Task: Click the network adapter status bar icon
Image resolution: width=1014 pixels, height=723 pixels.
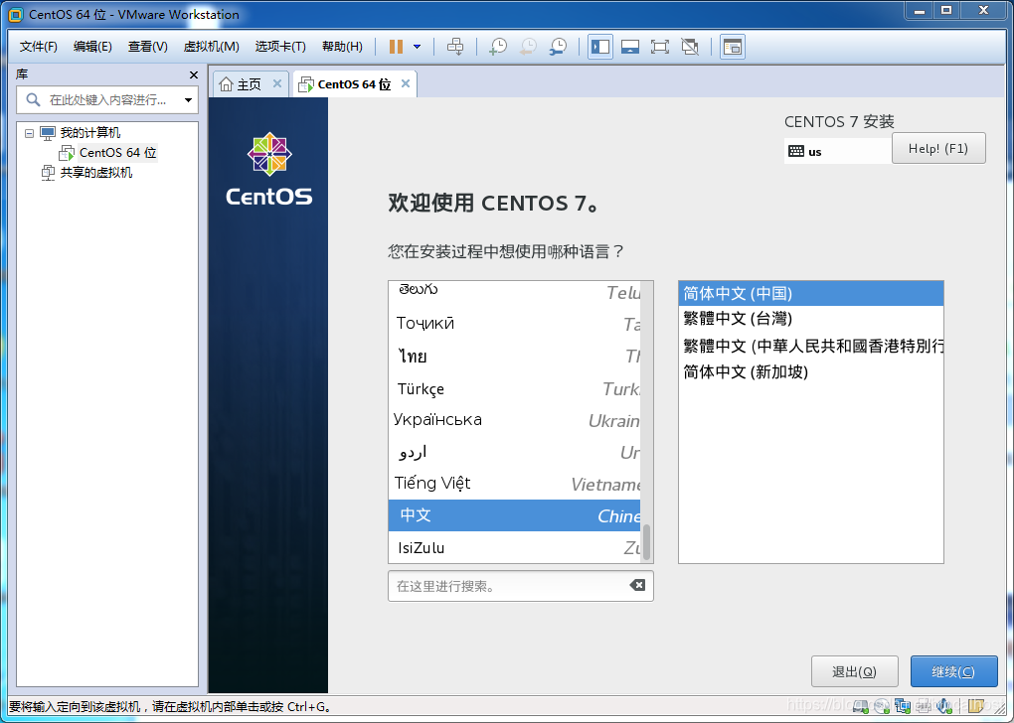Action: [x=903, y=706]
